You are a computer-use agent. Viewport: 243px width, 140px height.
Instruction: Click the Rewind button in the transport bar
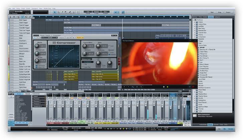coord(108,129)
